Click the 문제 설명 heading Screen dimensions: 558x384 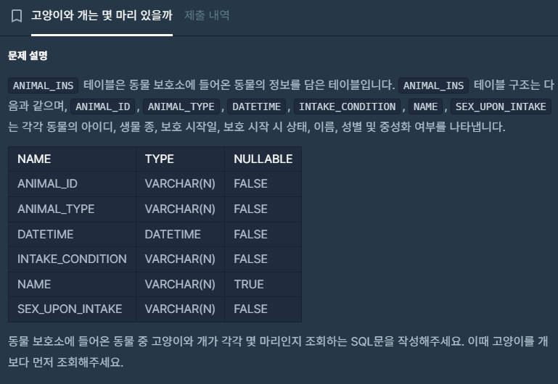28,55
